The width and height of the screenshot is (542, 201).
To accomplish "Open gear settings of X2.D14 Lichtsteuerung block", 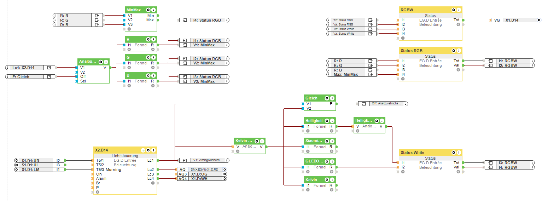I will point(148,150).
